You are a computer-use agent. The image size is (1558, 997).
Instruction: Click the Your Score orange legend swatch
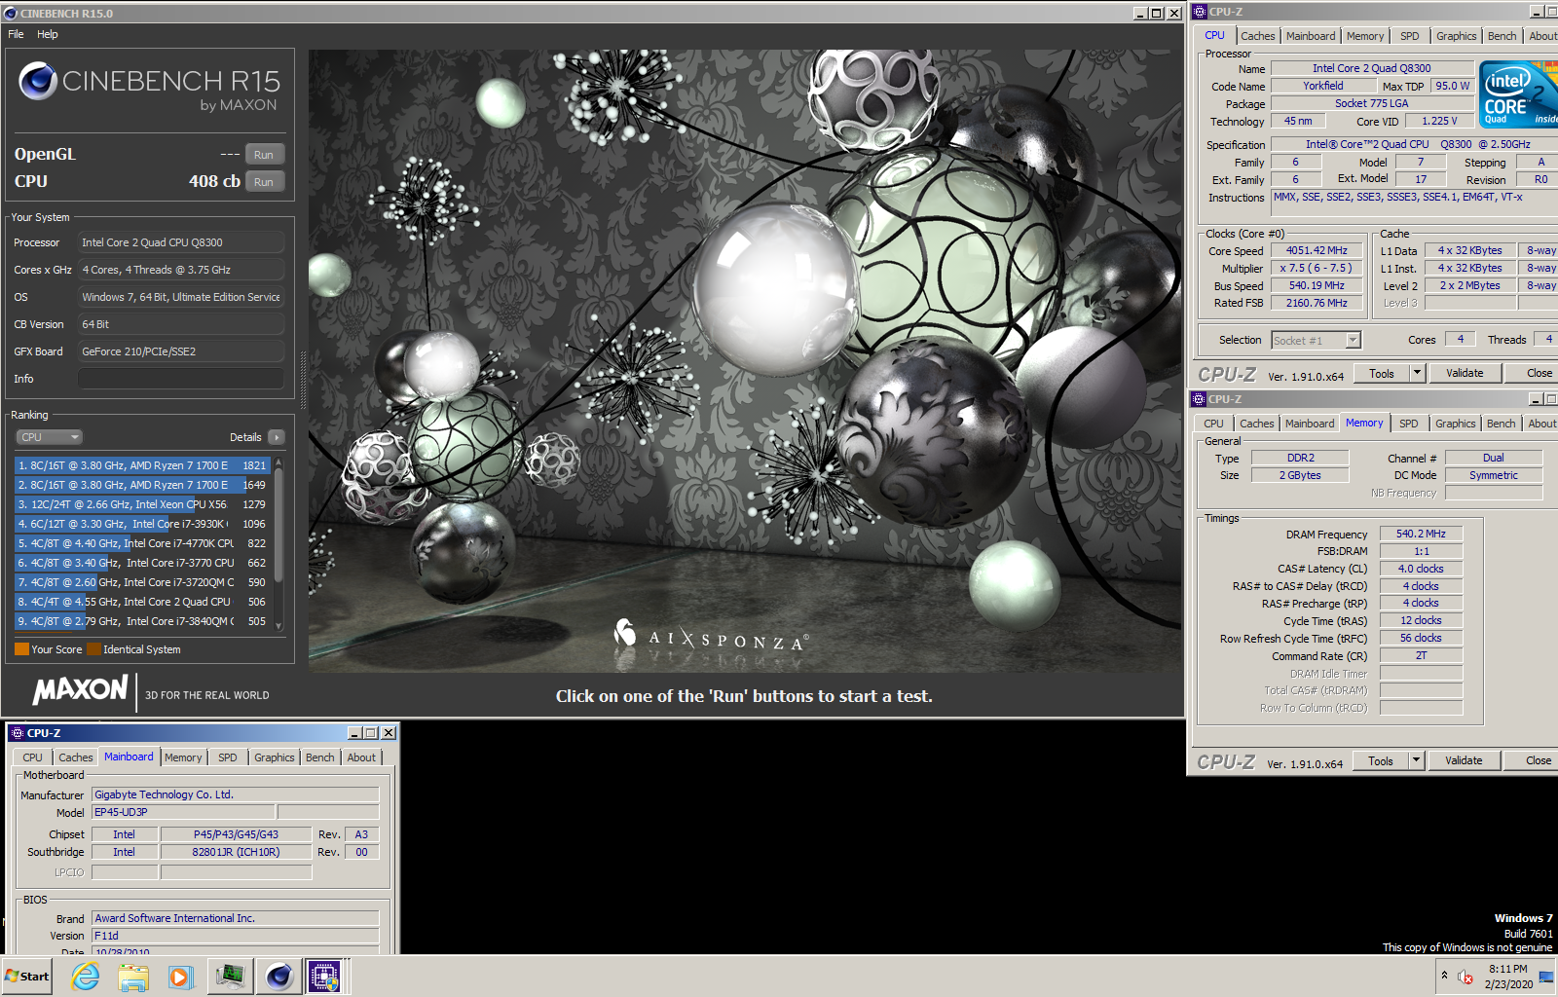[x=21, y=649]
